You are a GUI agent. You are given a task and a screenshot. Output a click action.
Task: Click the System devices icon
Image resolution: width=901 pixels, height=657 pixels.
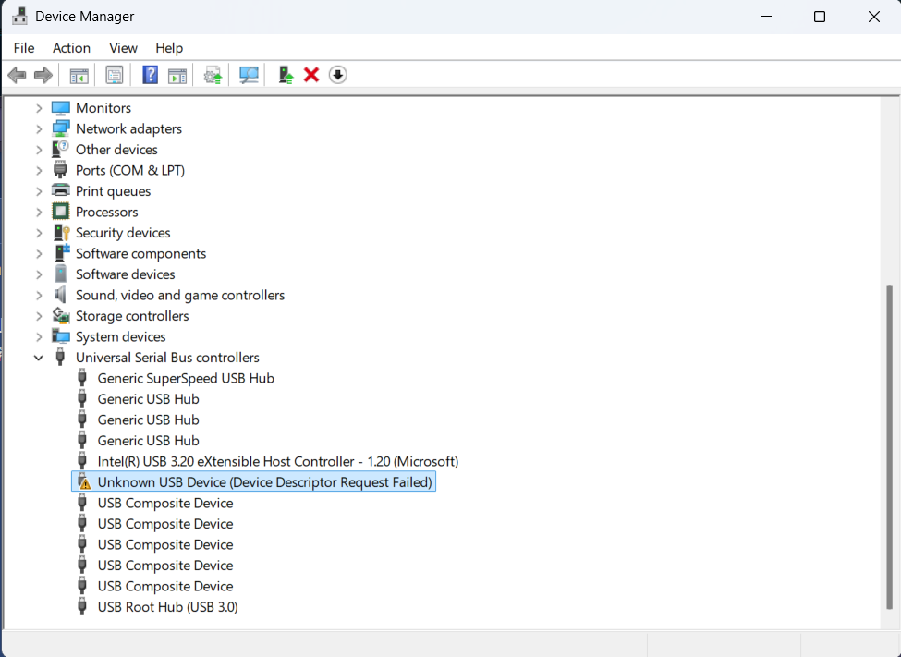(60, 336)
